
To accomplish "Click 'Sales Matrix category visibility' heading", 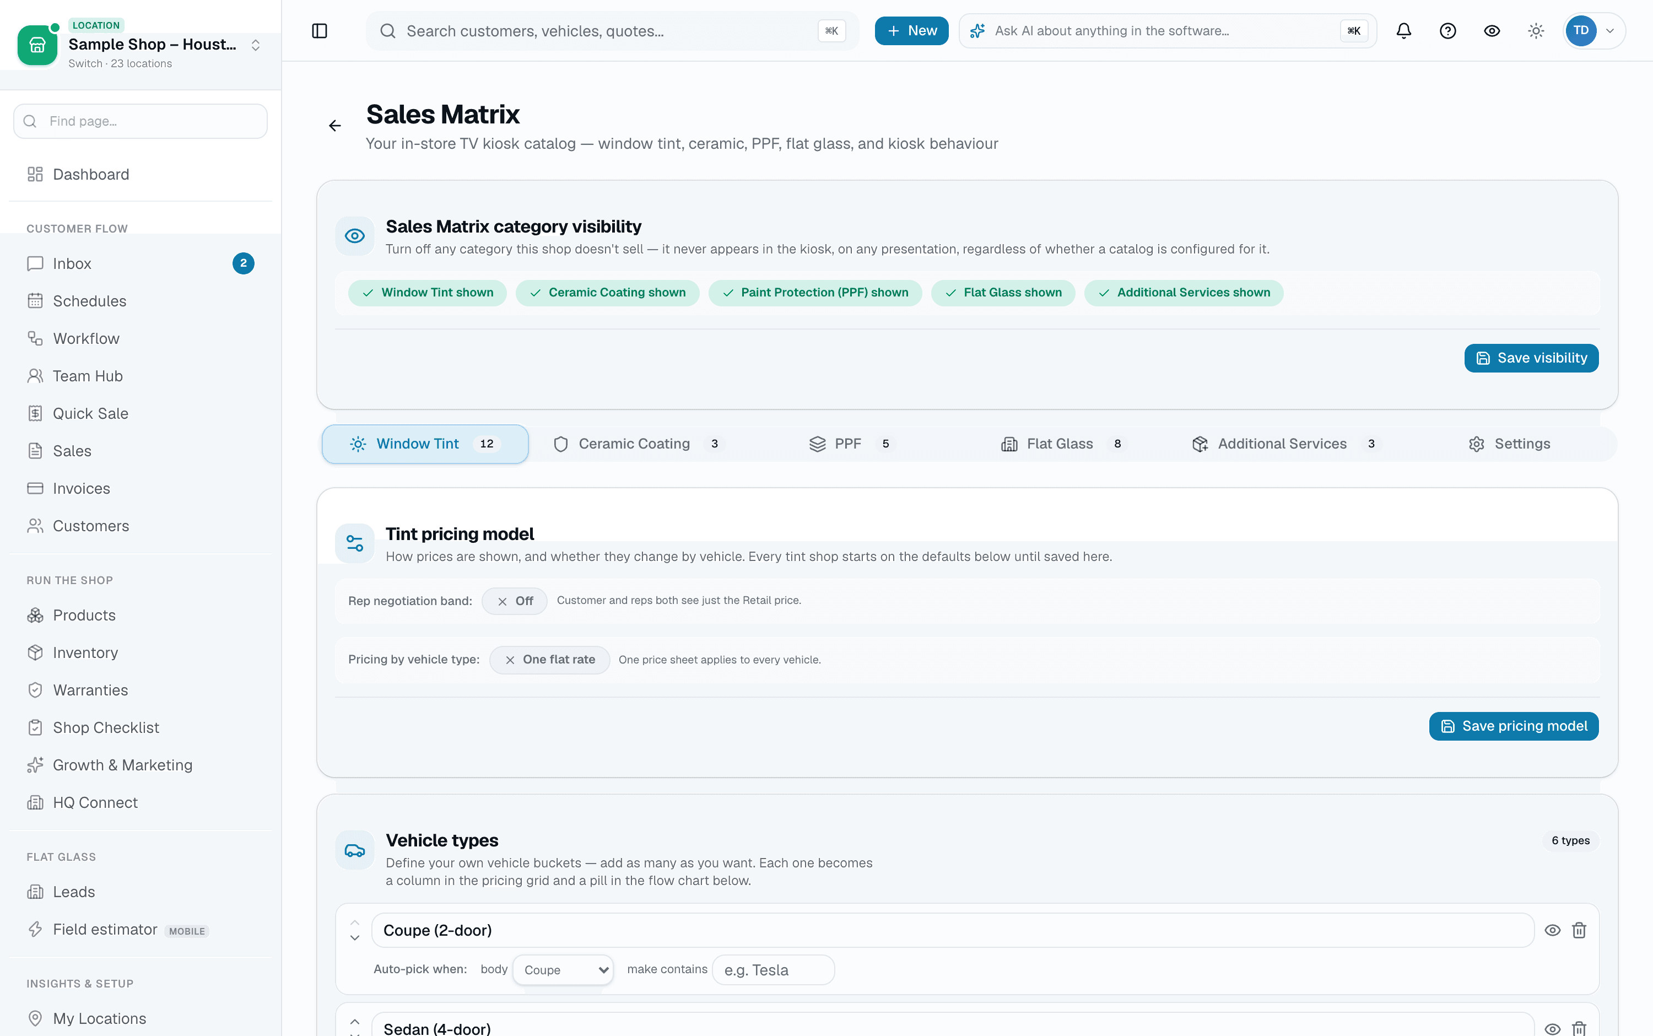I will click(513, 227).
